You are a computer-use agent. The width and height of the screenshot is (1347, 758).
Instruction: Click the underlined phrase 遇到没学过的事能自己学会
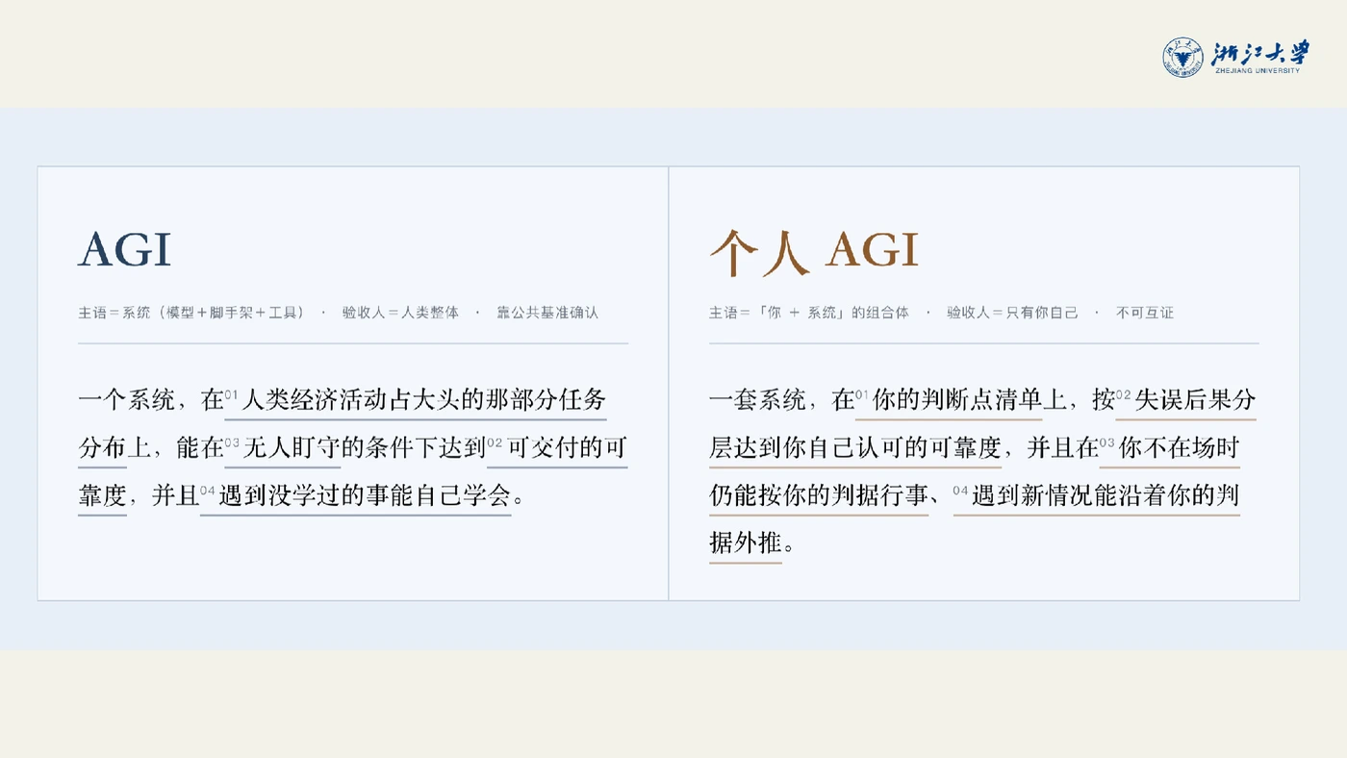pyautogui.click(x=363, y=496)
